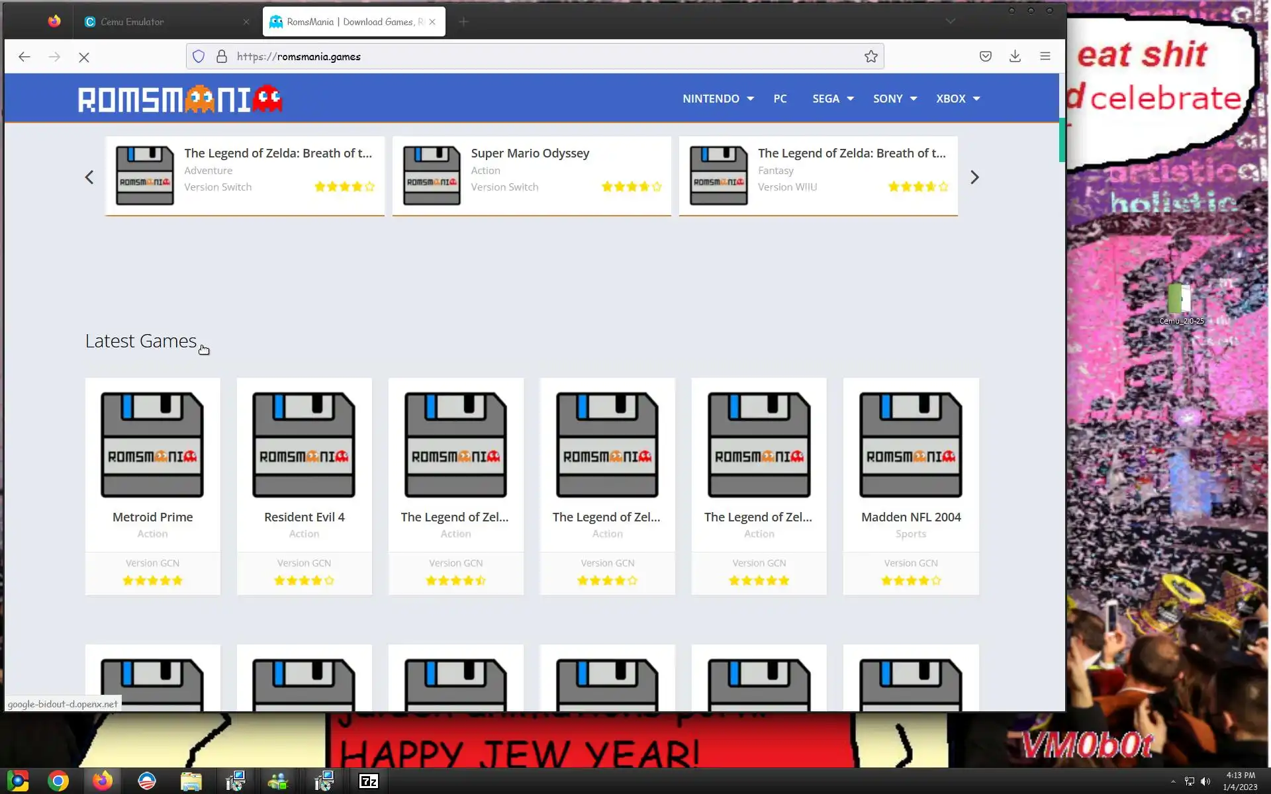1271x794 pixels.
Task: Click the carousel next arrow
Action: [x=974, y=177]
